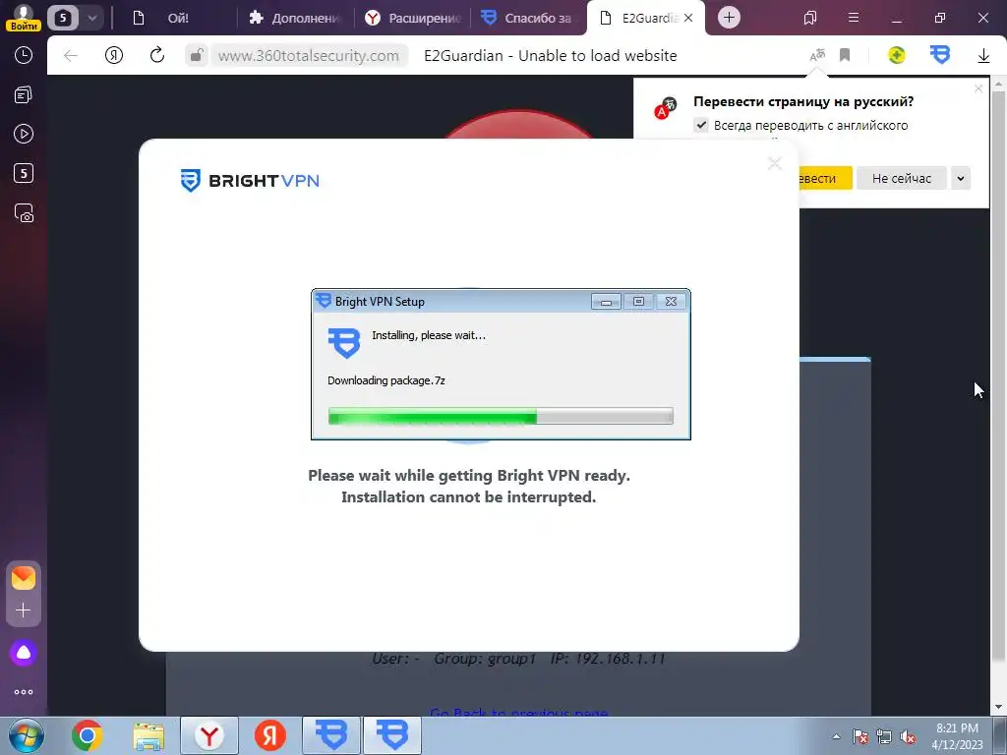Open the three-dot sidebar more menu
The height and width of the screenshot is (755, 1007).
[24, 692]
